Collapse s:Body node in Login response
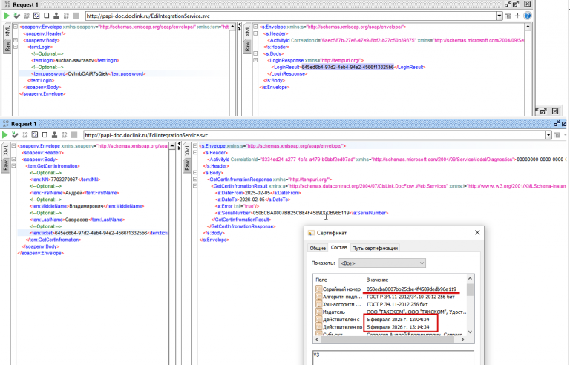The width and height of the screenshot is (570, 365). (x=255, y=54)
